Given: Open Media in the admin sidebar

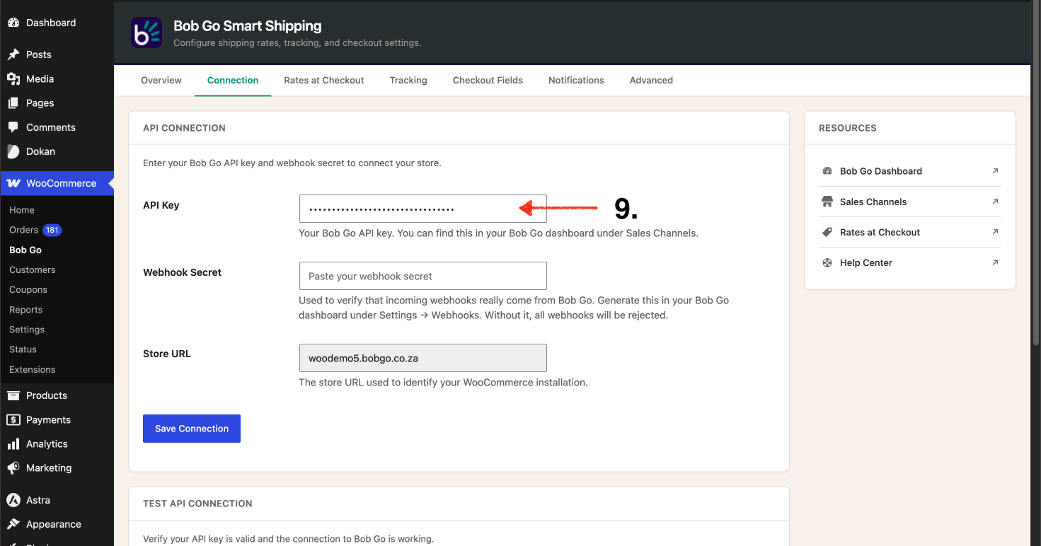Looking at the screenshot, I should pyautogui.click(x=57, y=79).
